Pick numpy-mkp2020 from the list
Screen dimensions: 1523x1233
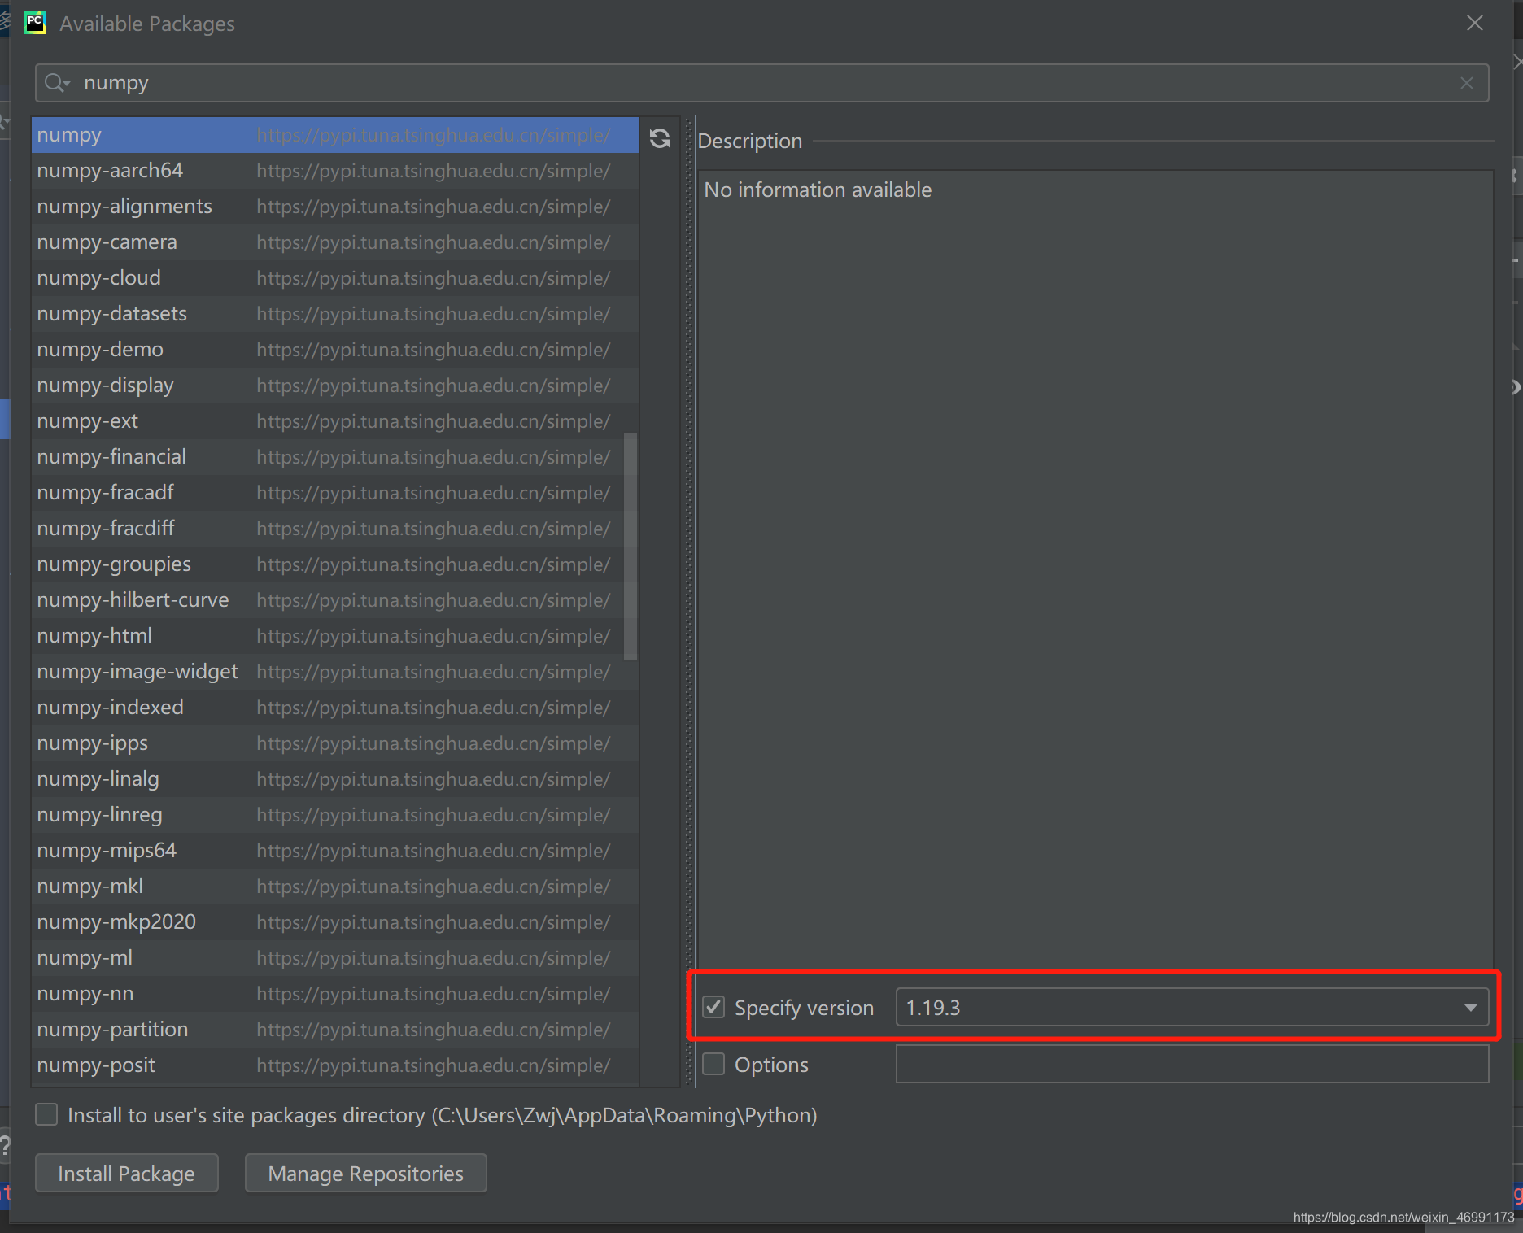(335, 922)
